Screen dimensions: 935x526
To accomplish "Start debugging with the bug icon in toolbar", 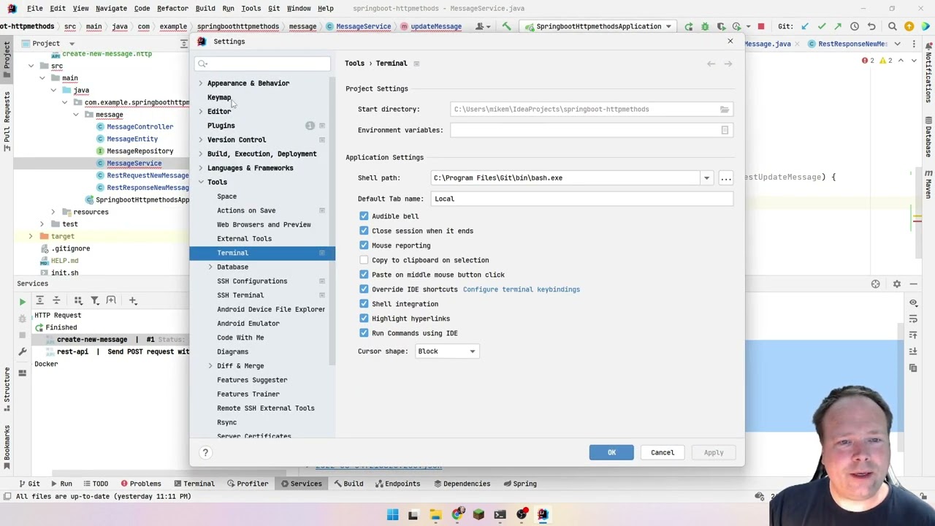I will point(705,26).
